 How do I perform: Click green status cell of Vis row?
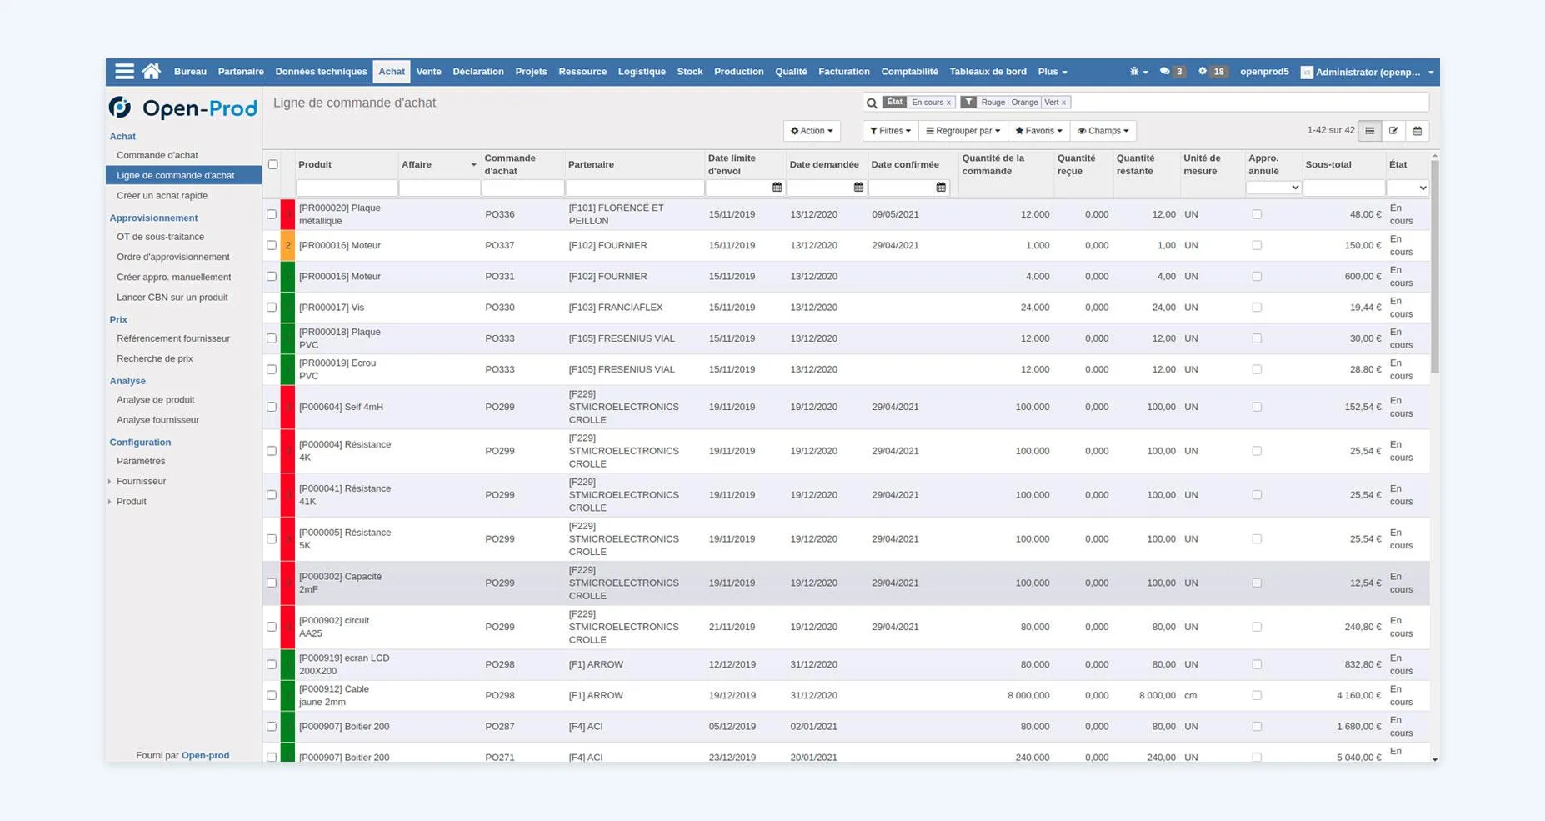click(x=287, y=308)
